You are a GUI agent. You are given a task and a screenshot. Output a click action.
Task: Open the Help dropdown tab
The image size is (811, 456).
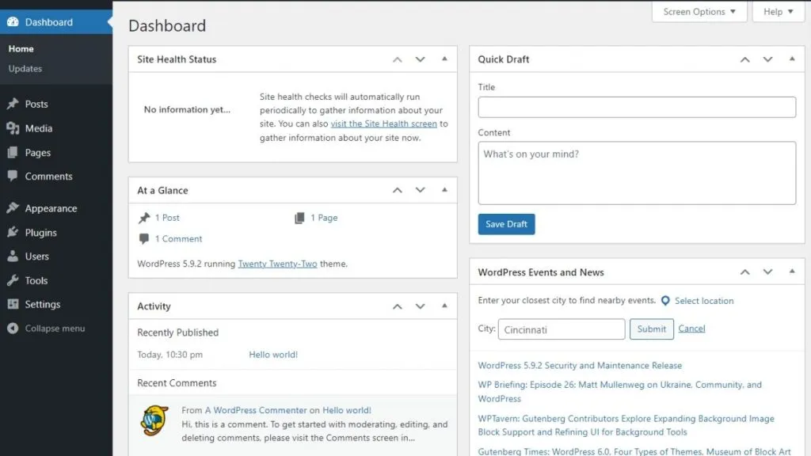pyautogui.click(x=779, y=11)
